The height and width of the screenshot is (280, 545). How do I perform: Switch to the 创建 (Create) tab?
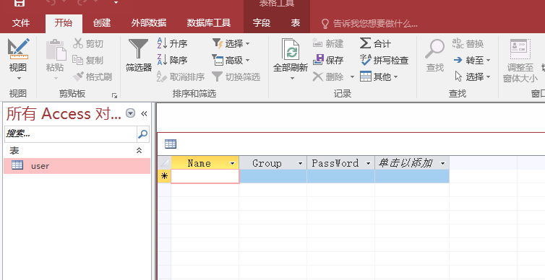[102, 23]
